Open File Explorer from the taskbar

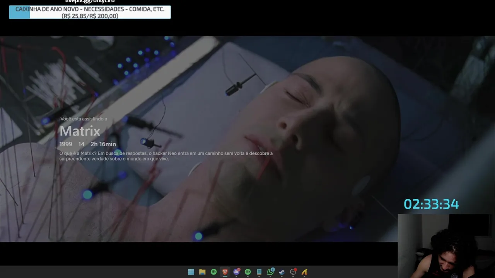[202, 272]
